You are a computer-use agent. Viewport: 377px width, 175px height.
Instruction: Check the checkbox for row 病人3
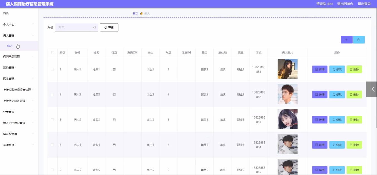(52, 120)
